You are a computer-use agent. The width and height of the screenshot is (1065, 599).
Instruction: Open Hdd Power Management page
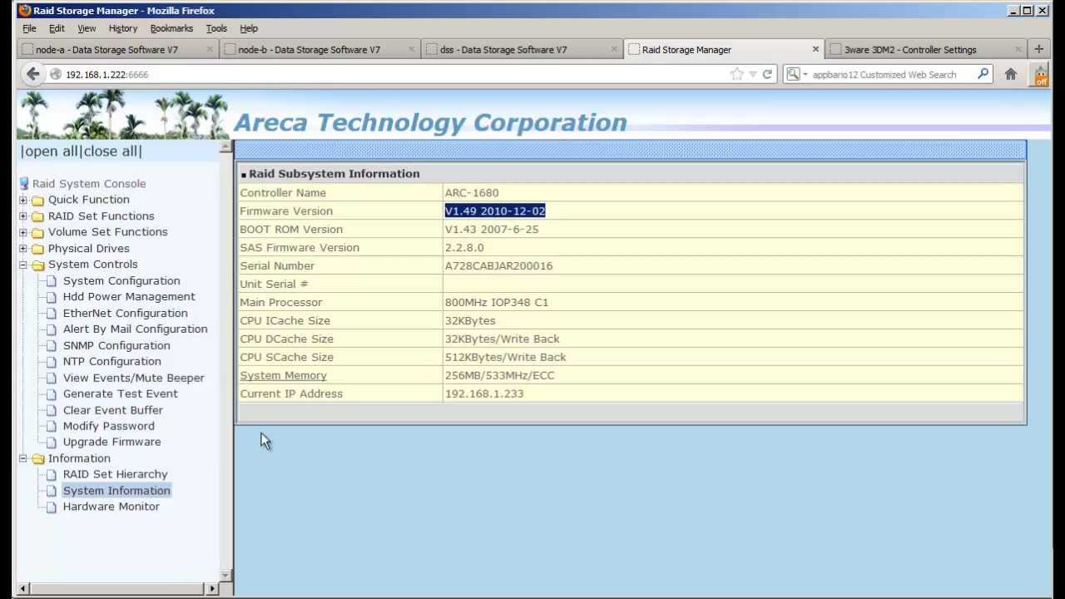click(129, 297)
